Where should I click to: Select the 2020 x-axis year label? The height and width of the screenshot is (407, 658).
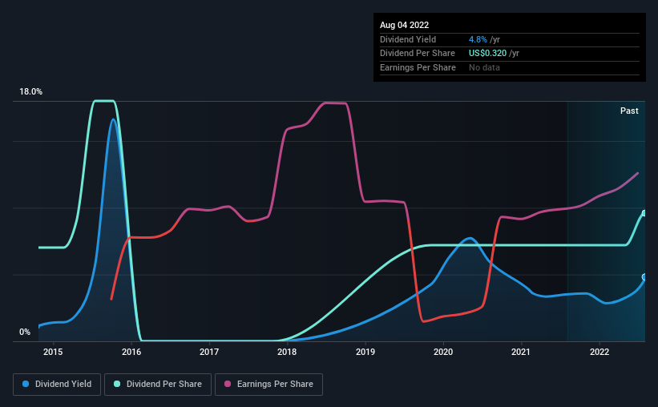coord(443,352)
